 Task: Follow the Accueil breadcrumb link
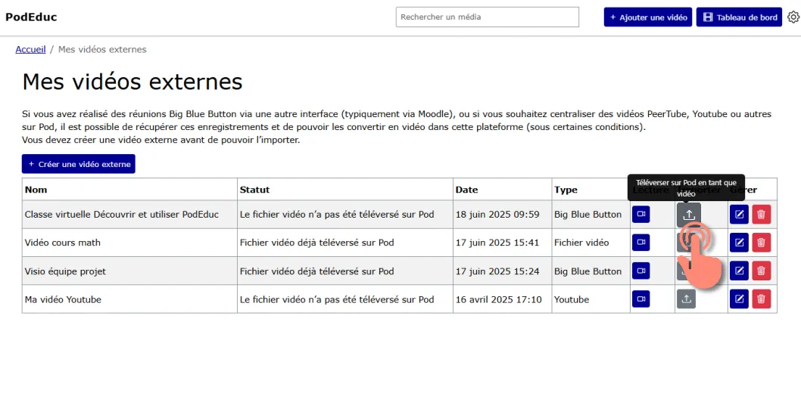click(x=30, y=49)
